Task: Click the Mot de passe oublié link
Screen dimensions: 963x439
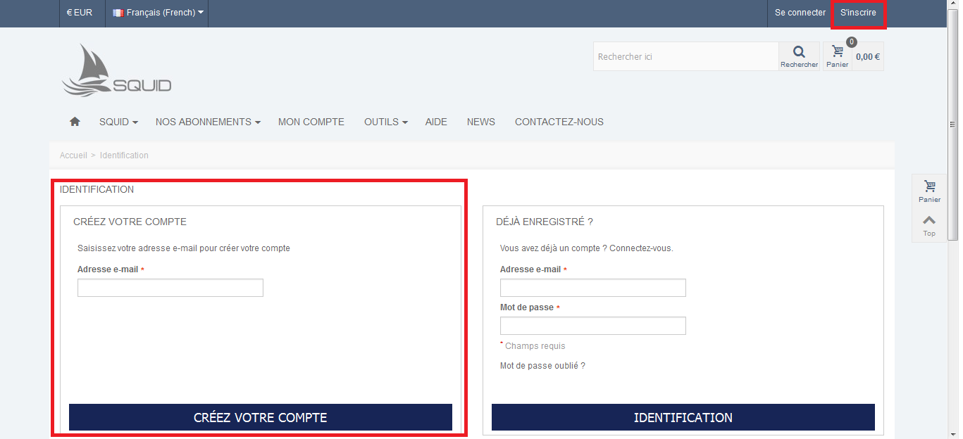Action: 542,366
